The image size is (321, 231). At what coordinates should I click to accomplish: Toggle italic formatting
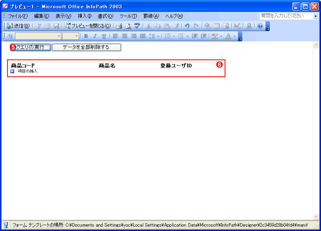tap(95, 36)
